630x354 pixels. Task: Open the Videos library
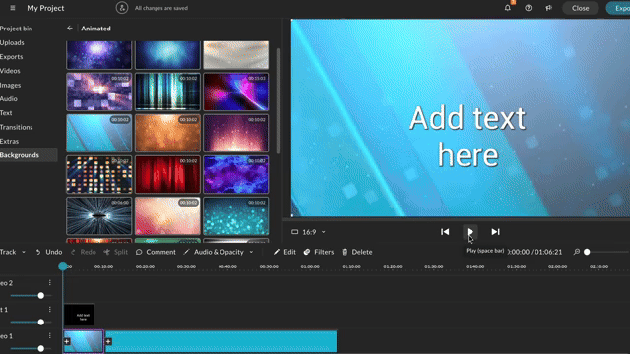10,71
